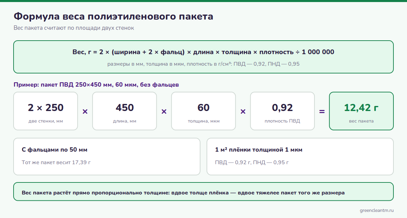Open the greencleantm.ru site credit
Viewport: 407px width, 218px height.
pos(377,211)
